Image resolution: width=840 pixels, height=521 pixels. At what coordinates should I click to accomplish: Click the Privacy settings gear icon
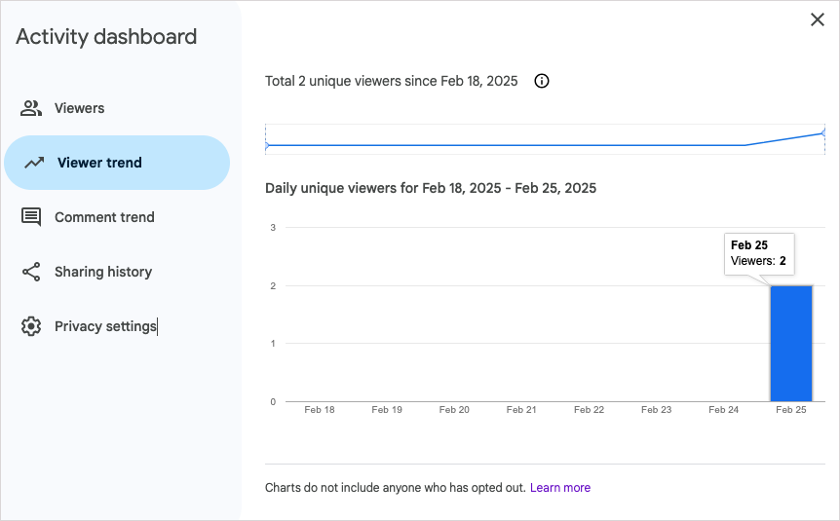coord(31,326)
